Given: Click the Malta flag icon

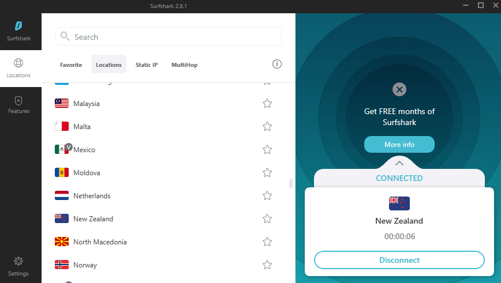Looking at the screenshot, I should [62, 126].
